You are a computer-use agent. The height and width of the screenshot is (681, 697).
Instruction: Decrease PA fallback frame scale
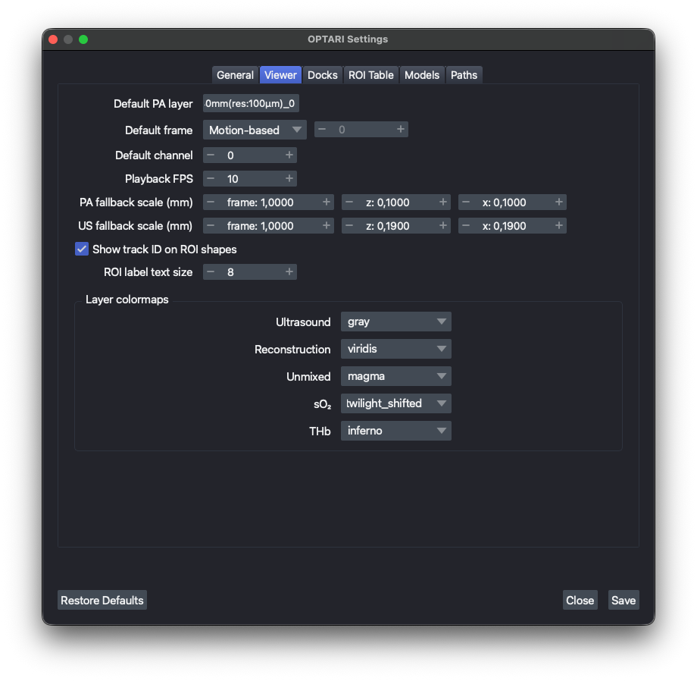211,202
